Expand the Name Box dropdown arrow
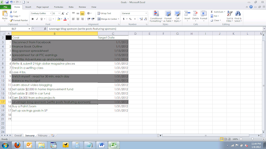Screen dimensions: 266x149 click(x=29, y=29)
